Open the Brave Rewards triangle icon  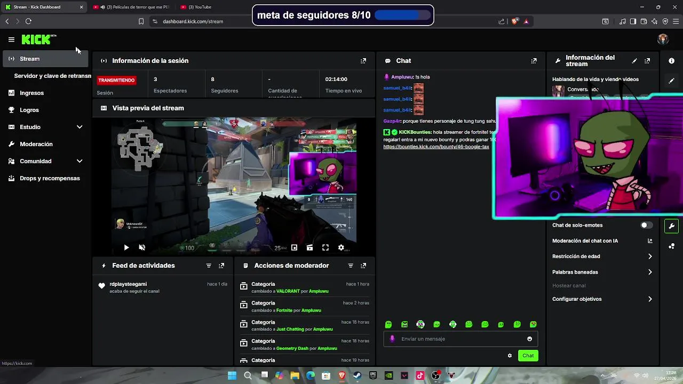[x=526, y=21]
